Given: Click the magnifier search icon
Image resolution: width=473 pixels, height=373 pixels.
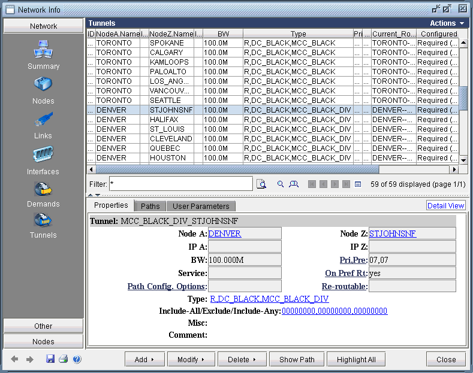Looking at the screenshot, I should [280, 184].
